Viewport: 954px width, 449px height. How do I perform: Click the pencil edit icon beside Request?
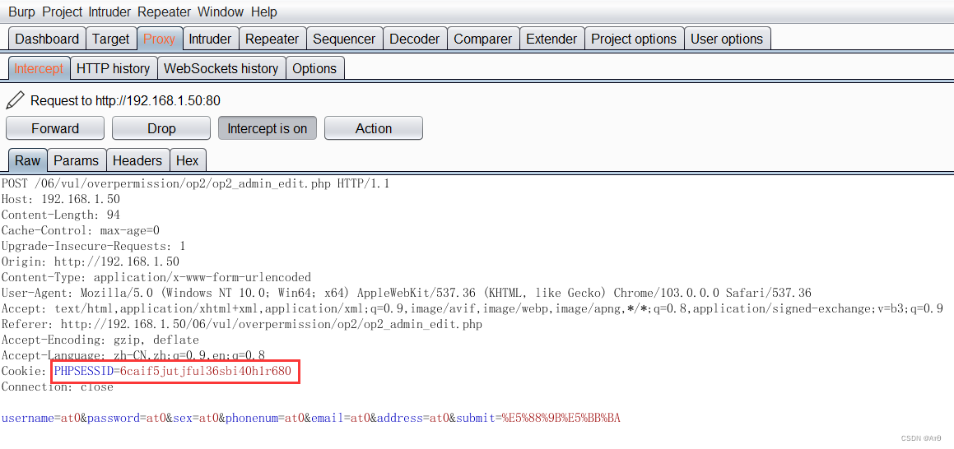(x=15, y=100)
